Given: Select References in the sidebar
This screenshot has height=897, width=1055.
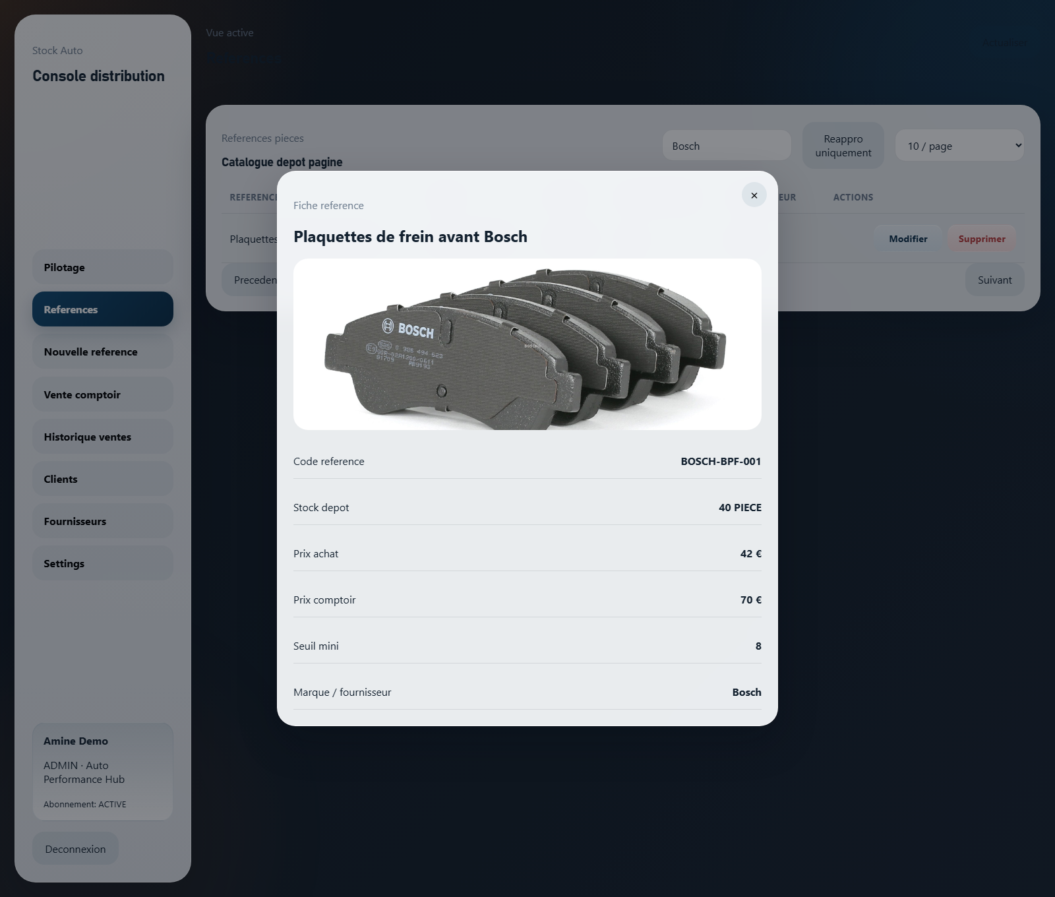Looking at the screenshot, I should pyautogui.click(x=102, y=309).
